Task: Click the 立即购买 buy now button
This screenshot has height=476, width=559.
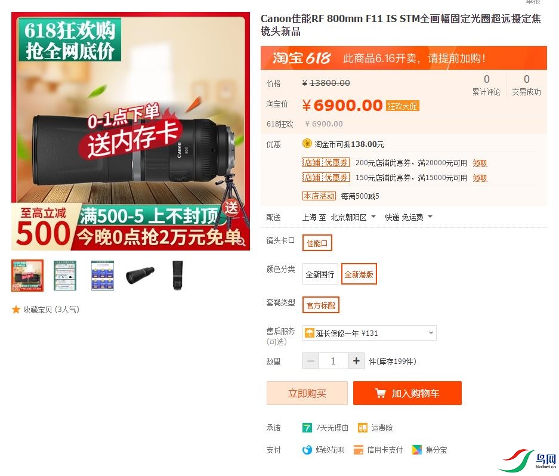Action: [307, 393]
